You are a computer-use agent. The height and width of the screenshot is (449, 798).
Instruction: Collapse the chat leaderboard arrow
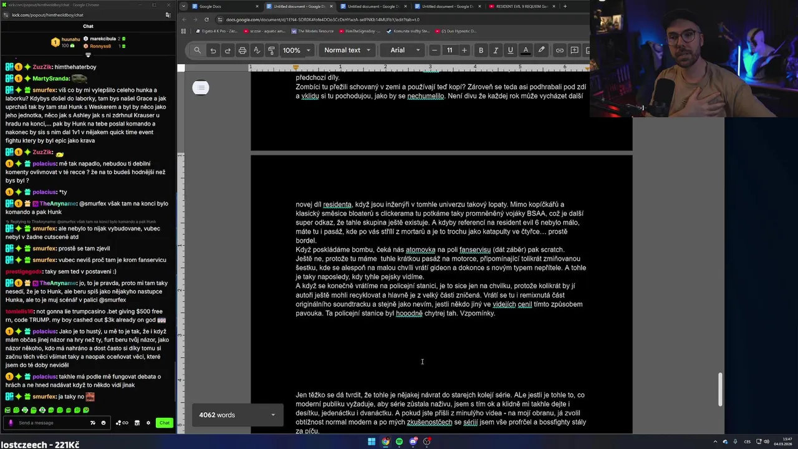pos(88,56)
